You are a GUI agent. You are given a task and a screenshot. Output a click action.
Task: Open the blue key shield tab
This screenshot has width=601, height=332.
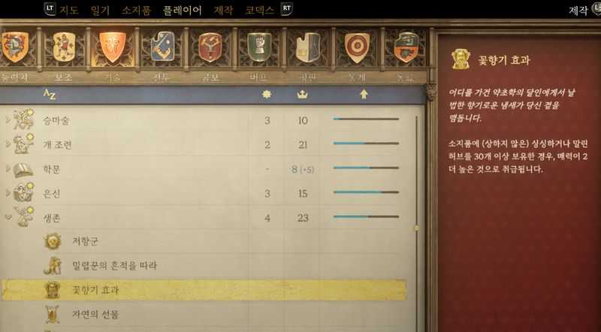(x=162, y=47)
